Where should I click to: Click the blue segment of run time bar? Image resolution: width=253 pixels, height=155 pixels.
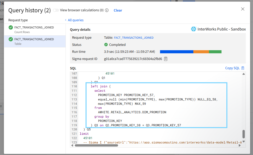(177, 52)
